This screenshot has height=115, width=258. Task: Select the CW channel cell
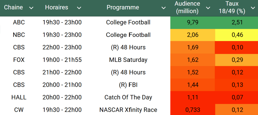pos(19,110)
